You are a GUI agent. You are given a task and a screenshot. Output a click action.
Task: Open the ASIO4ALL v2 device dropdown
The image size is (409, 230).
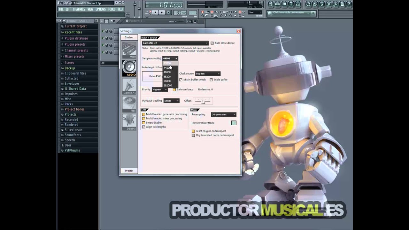[175, 43]
